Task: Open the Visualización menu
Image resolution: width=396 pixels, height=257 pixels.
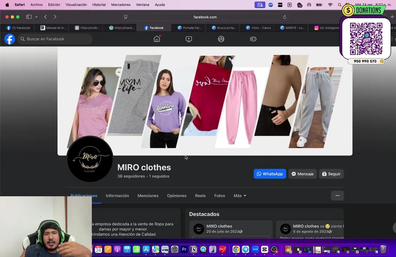Action: click(x=76, y=5)
